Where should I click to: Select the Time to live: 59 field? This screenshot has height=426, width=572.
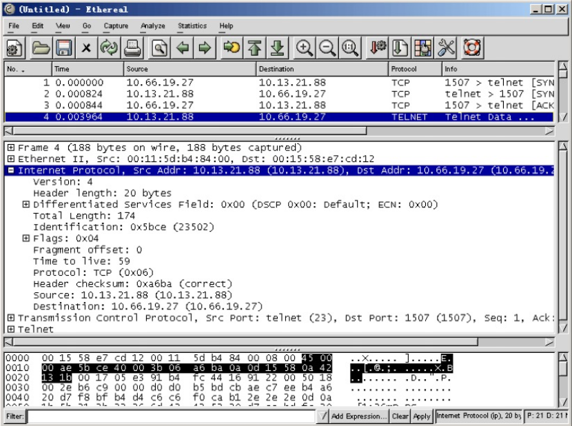(x=81, y=261)
